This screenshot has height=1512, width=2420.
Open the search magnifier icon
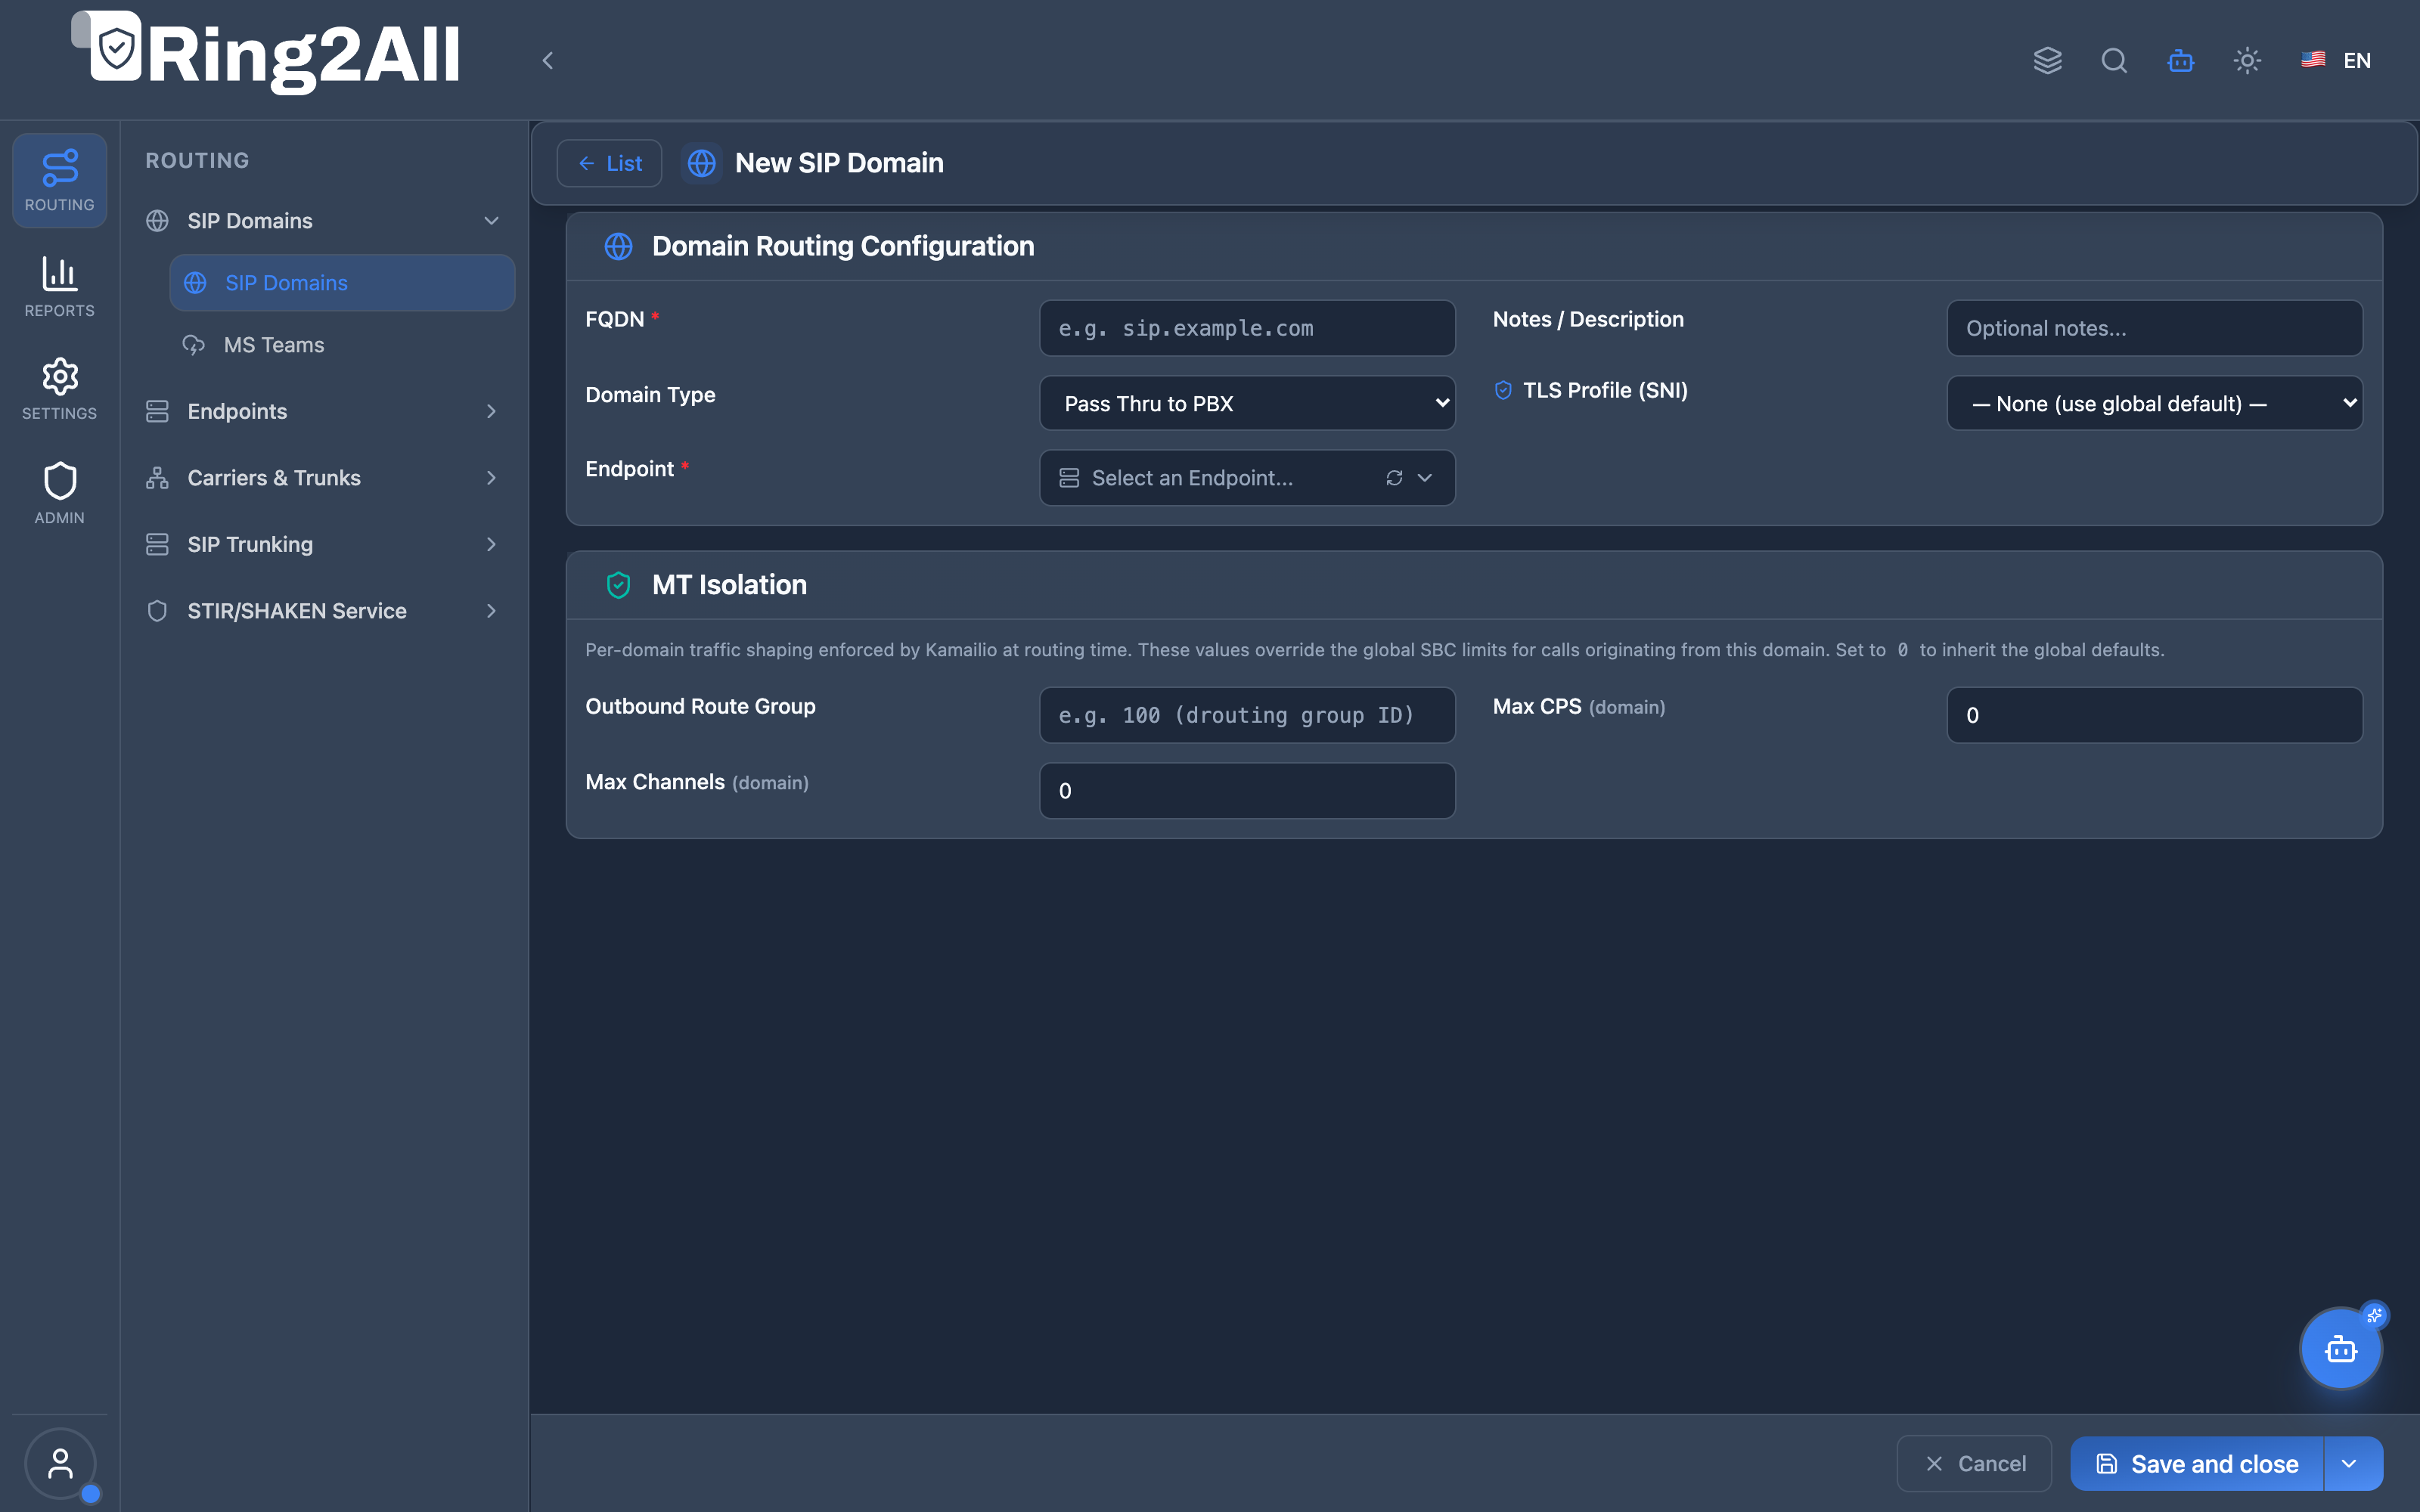[2114, 61]
